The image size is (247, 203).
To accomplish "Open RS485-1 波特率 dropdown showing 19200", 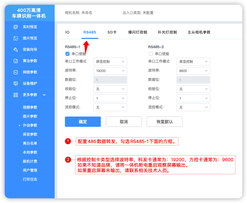I will 110,71.
